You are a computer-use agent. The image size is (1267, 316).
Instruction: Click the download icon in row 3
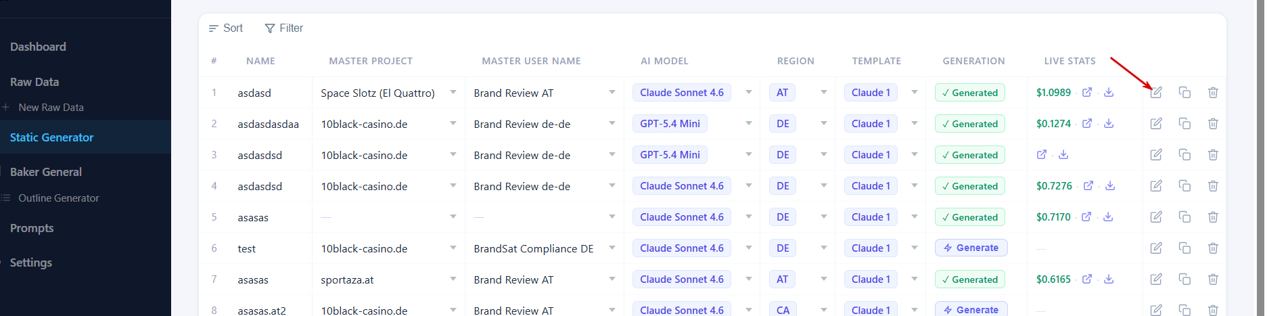1063,155
